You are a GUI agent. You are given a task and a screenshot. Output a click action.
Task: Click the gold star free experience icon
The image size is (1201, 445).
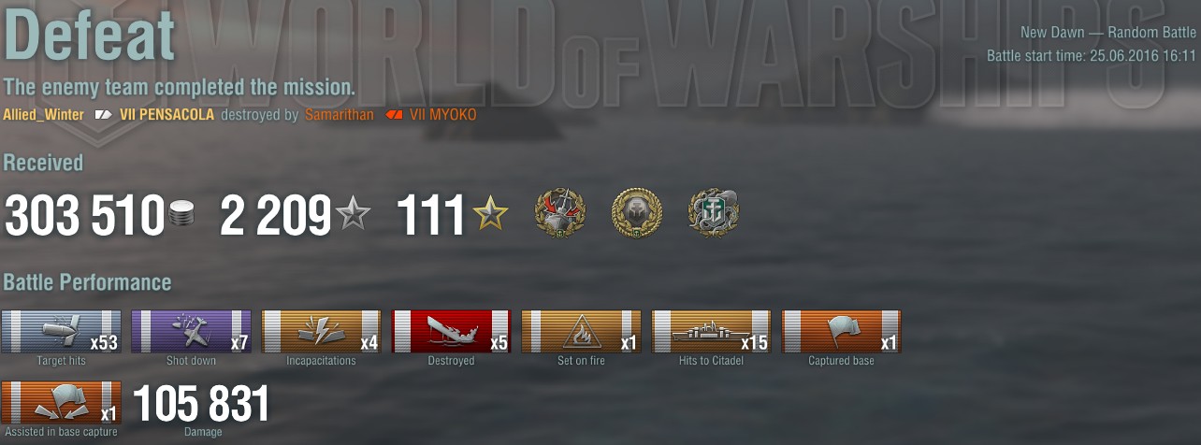[491, 215]
